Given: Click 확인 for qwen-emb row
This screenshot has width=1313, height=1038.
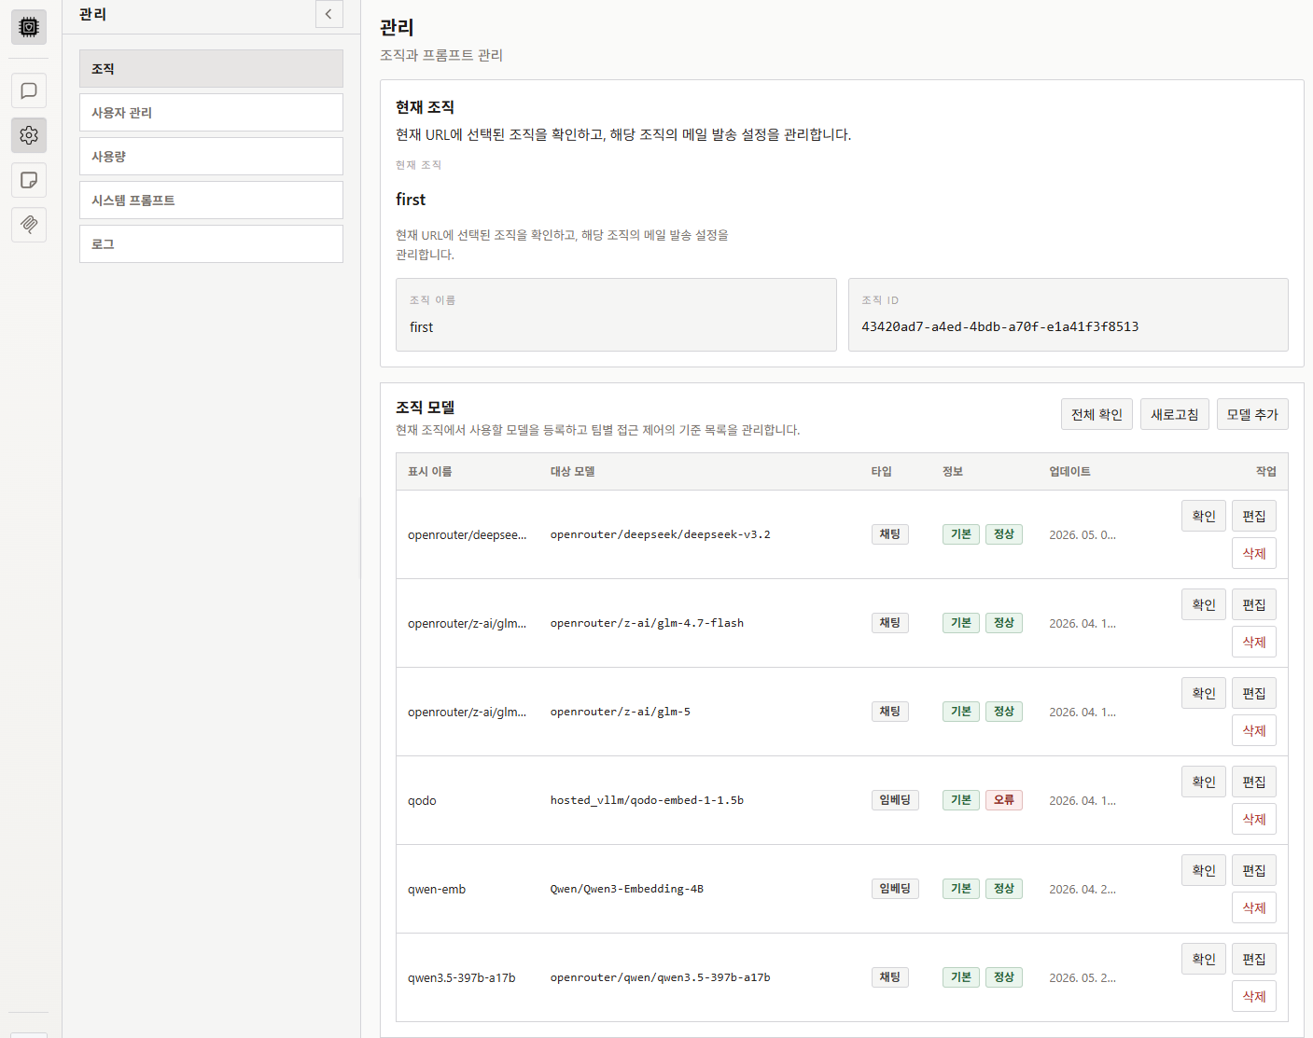Looking at the screenshot, I should point(1204,870).
